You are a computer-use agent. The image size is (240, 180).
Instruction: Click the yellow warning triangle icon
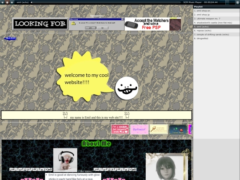[73, 23]
